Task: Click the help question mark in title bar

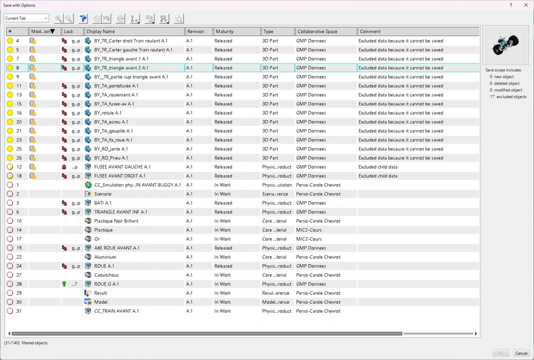Action: pos(511,5)
